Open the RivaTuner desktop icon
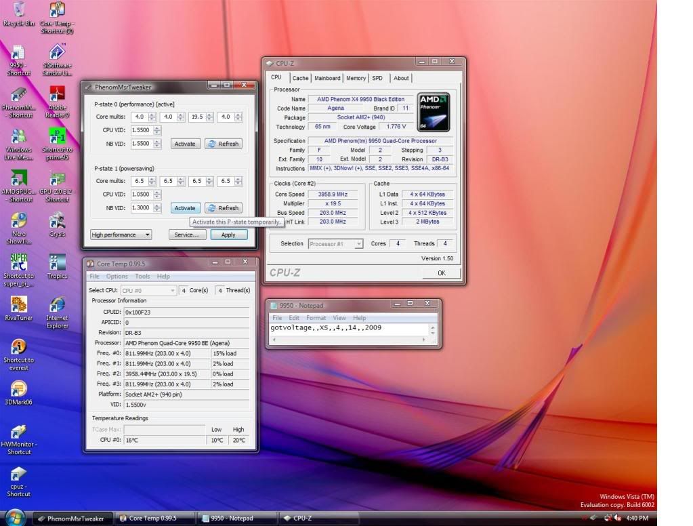The width and height of the screenshot is (693, 526). pos(19,305)
